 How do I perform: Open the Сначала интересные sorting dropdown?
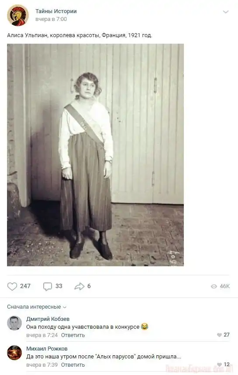click(x=37, y=307)
